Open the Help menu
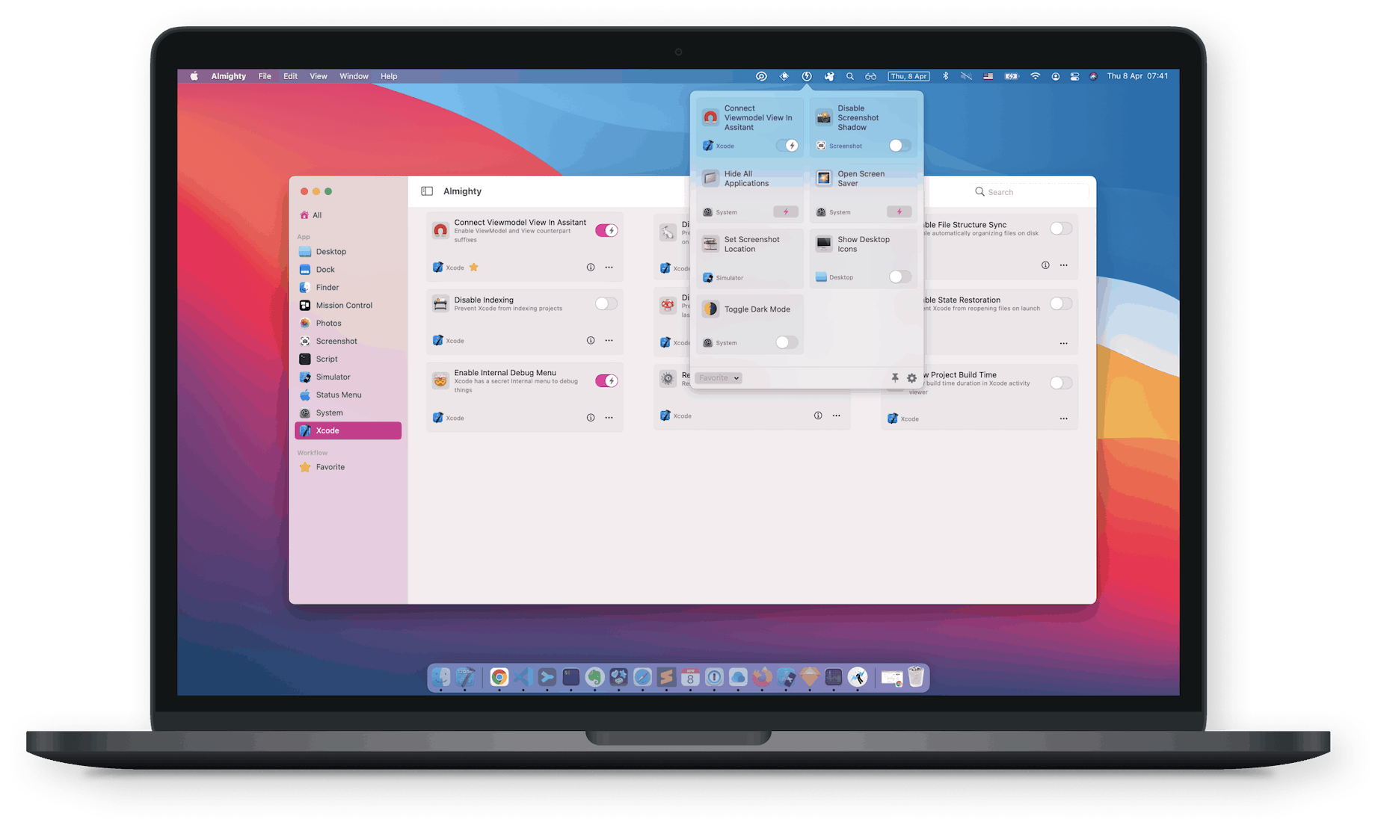 coord(389,76)
